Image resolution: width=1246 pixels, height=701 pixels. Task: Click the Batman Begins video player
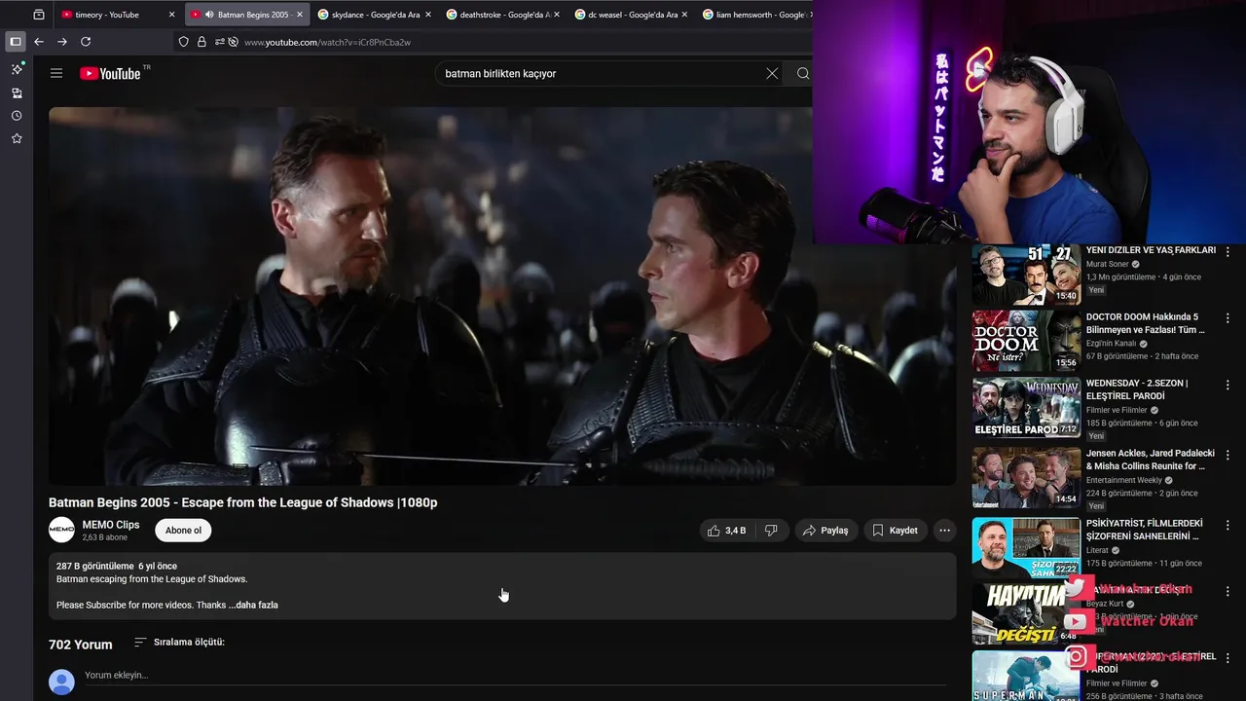click(x=502, y=296)
